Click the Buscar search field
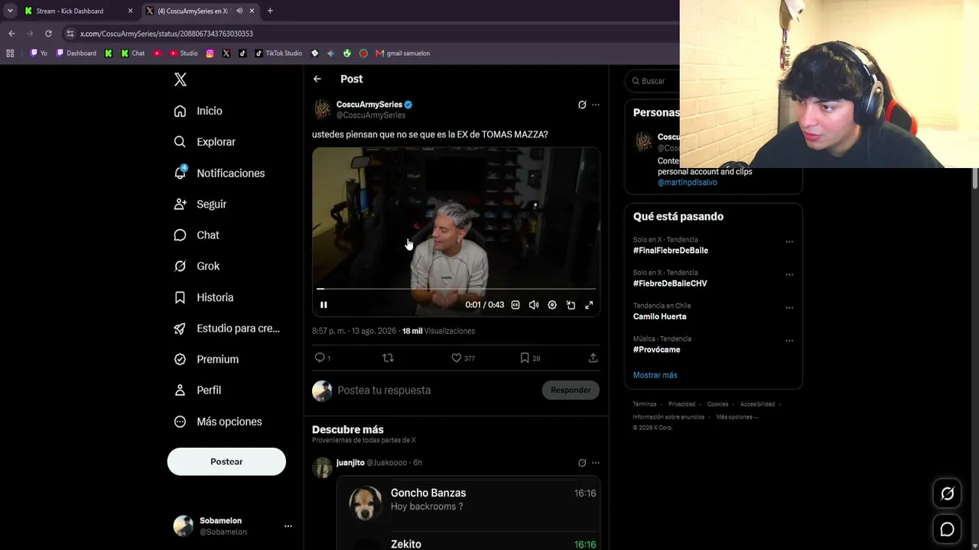 pos(654,81)
